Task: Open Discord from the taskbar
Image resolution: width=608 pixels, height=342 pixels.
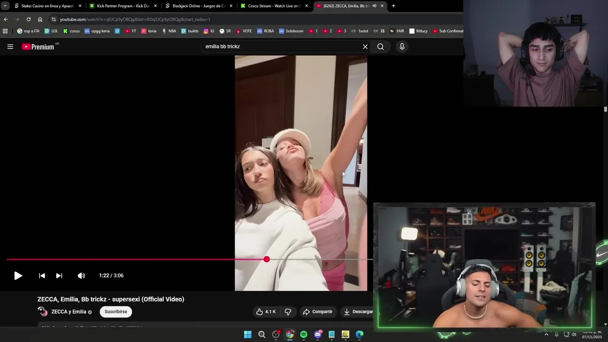Action: 318,334
